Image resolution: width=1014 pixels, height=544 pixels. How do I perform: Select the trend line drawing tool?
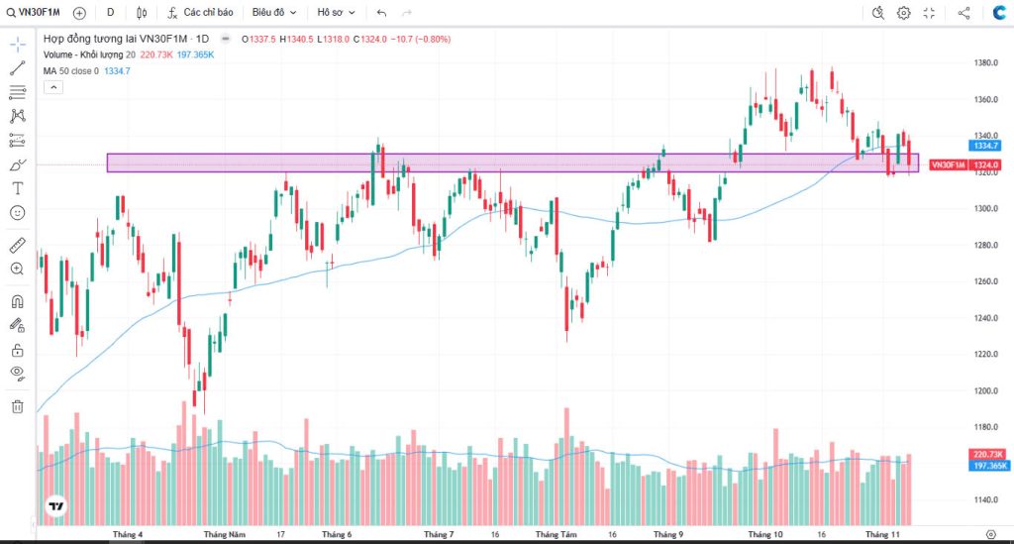pyautogui.click(x=17, y=68)
